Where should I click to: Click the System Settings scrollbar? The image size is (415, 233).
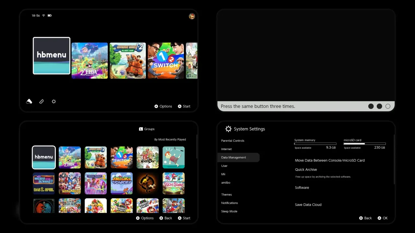[x=394, y=160]
